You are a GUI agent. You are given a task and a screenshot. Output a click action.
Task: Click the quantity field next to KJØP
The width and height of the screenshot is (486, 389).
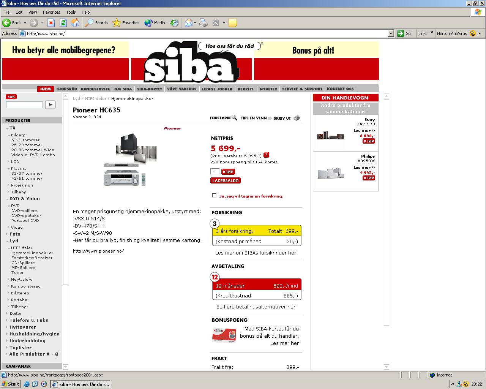tap(215, 172)
